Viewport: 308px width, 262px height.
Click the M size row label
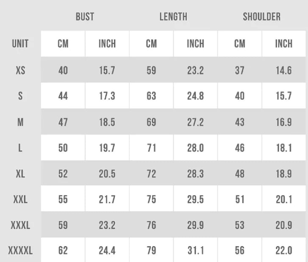pos(20,122)
